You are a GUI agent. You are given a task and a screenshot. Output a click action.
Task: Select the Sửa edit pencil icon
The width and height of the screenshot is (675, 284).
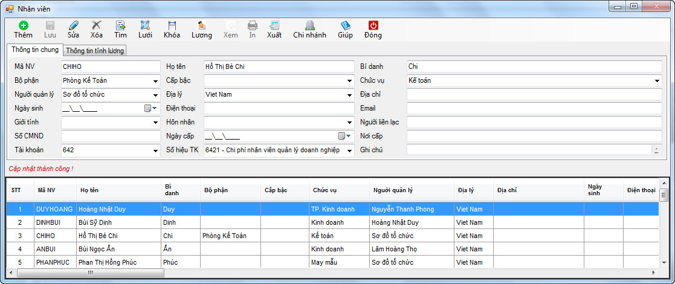73,26
